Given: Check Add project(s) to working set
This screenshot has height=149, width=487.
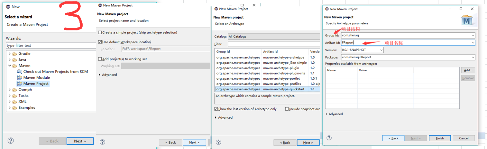Looking at the screenshot, I should 100,59.
